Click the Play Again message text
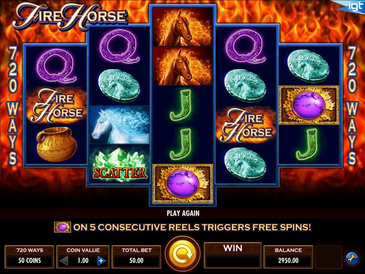The height and width of the screenshot is (274, 365). pyautogui.click(x=183, y=213)
